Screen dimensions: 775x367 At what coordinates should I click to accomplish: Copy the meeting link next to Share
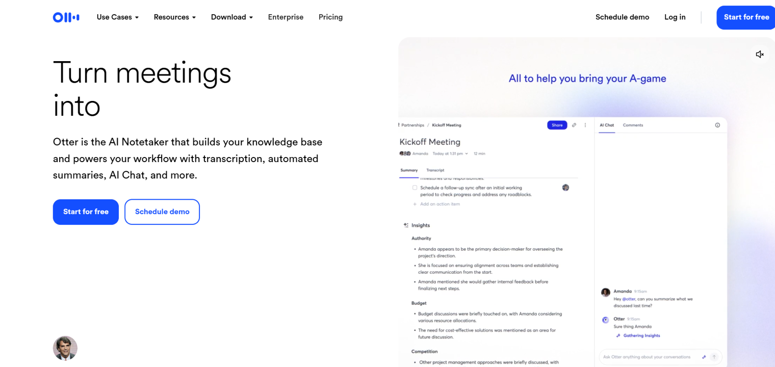[574, 125]
